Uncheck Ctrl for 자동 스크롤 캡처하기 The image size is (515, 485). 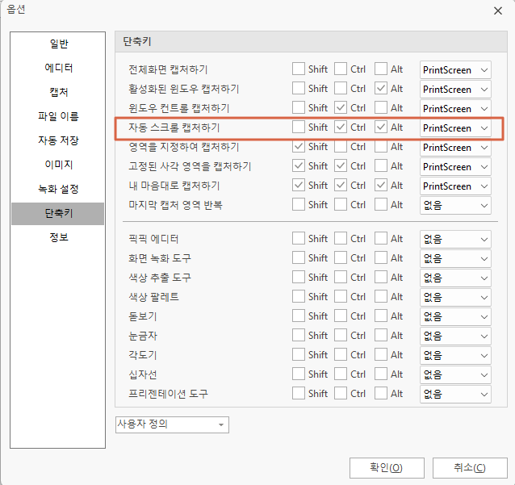point(341,127)
